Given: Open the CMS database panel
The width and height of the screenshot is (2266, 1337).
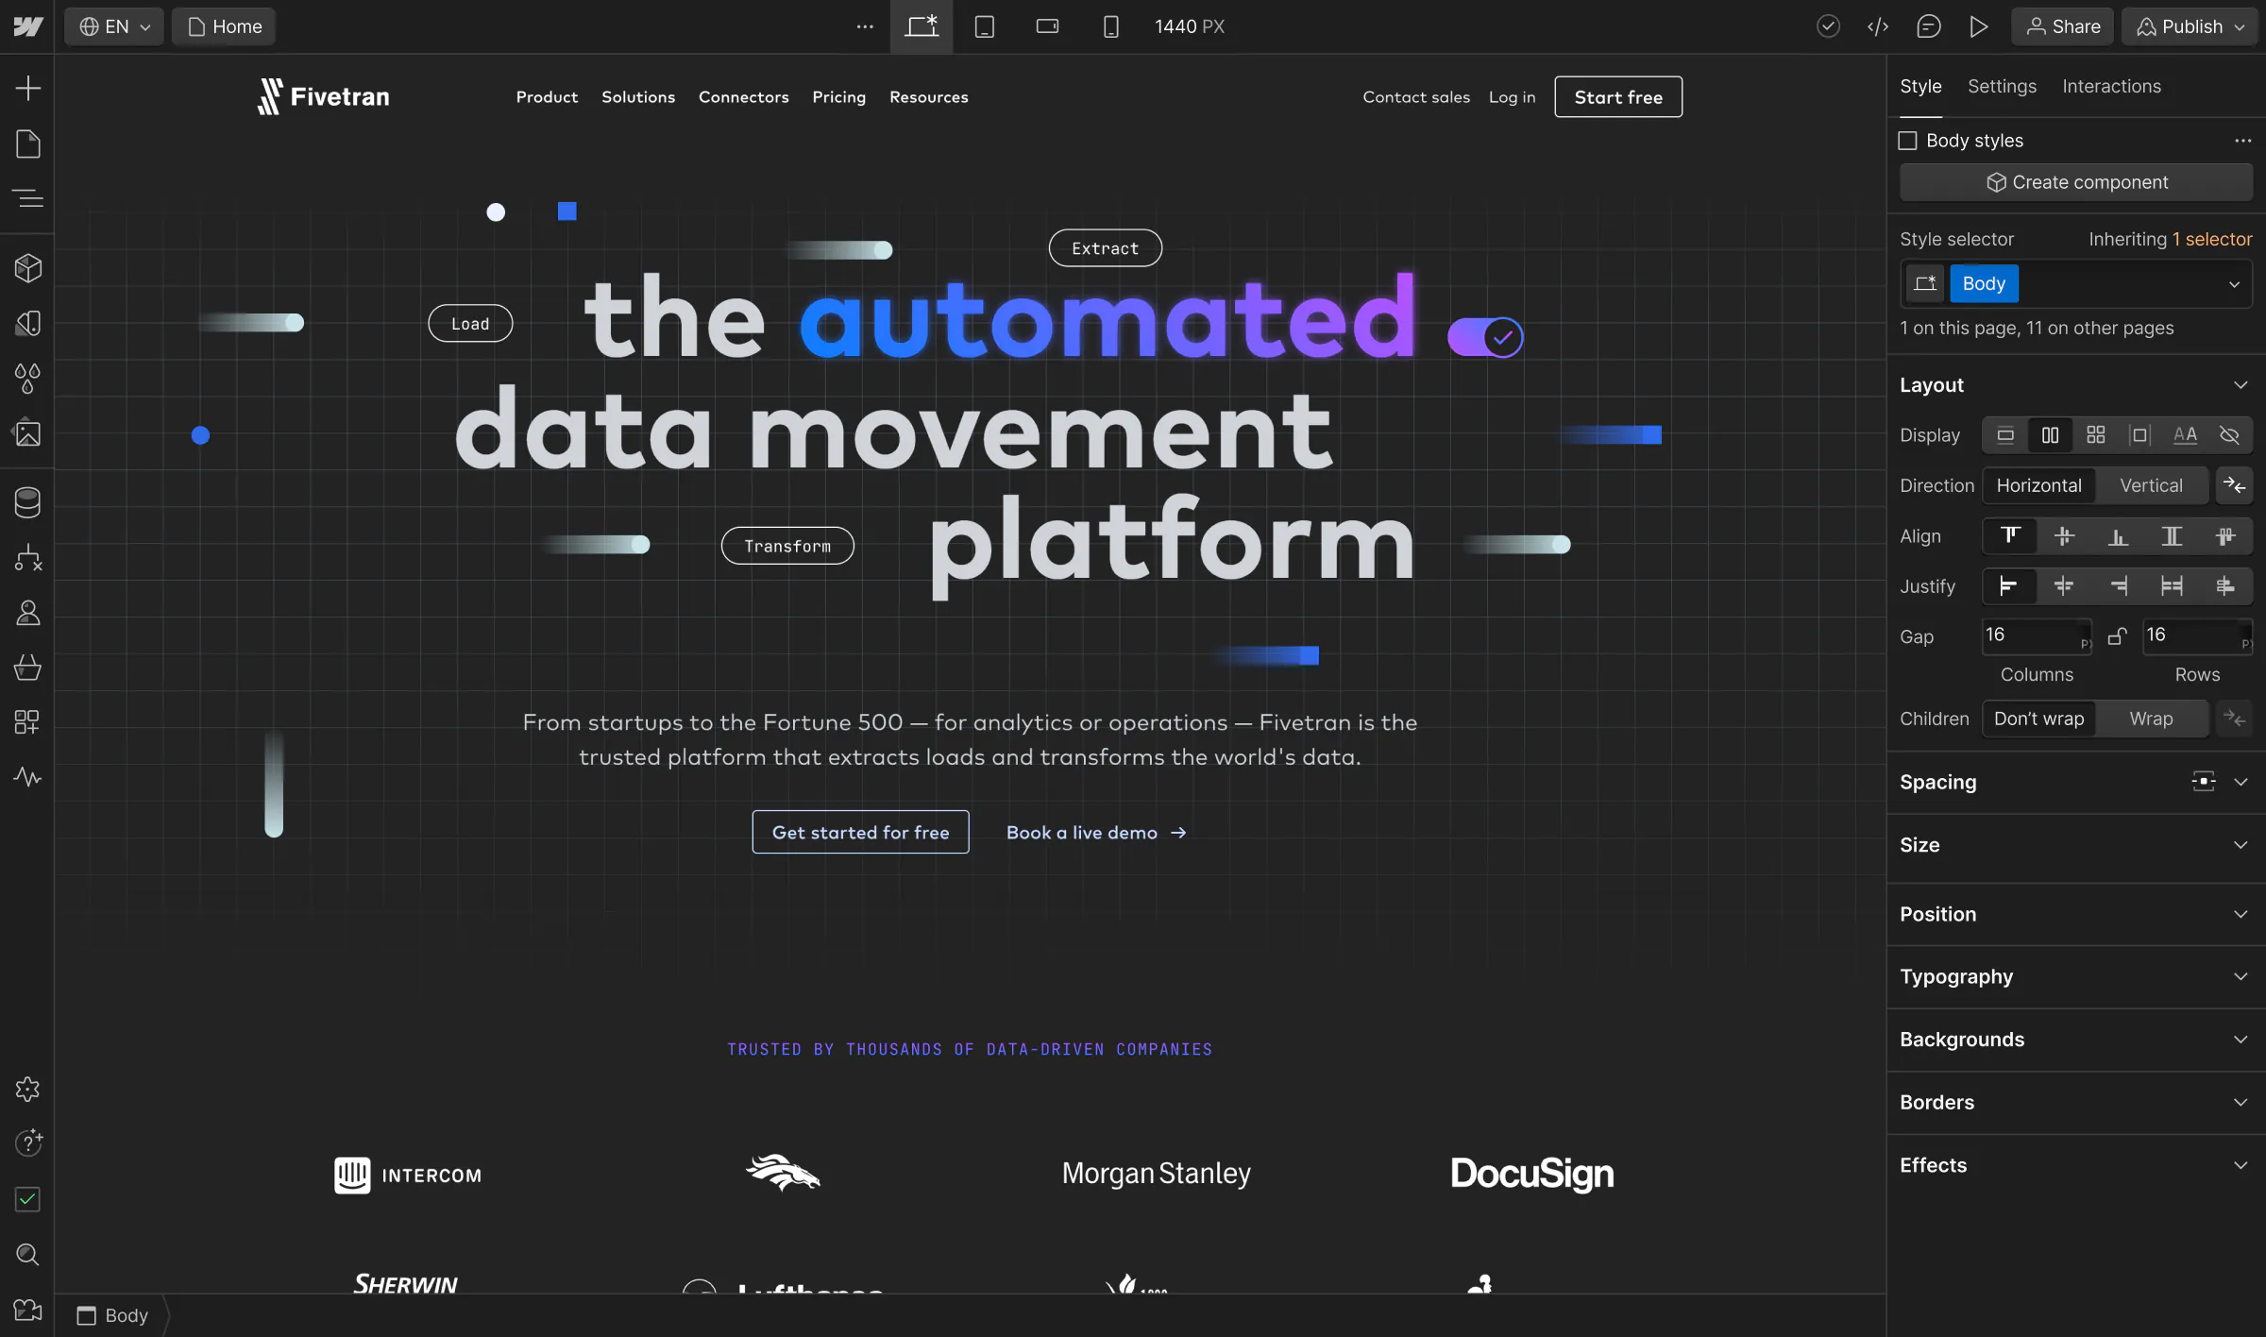Looking at the screenshot, I should (x=28, y=502).
